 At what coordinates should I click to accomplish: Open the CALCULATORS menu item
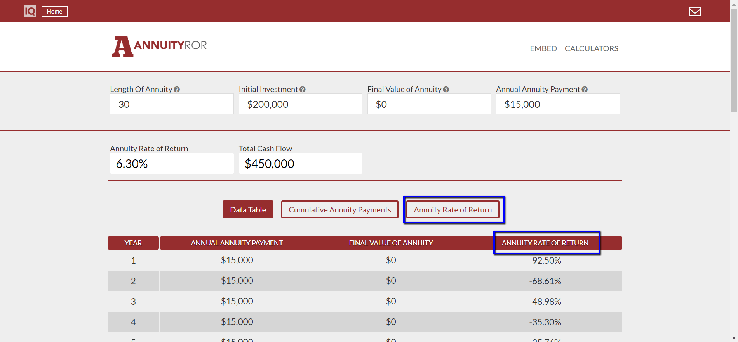(591, 48)
